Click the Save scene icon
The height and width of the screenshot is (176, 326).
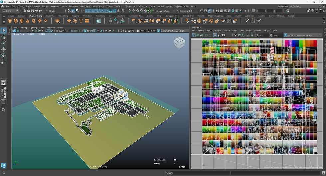click(32, 11)
